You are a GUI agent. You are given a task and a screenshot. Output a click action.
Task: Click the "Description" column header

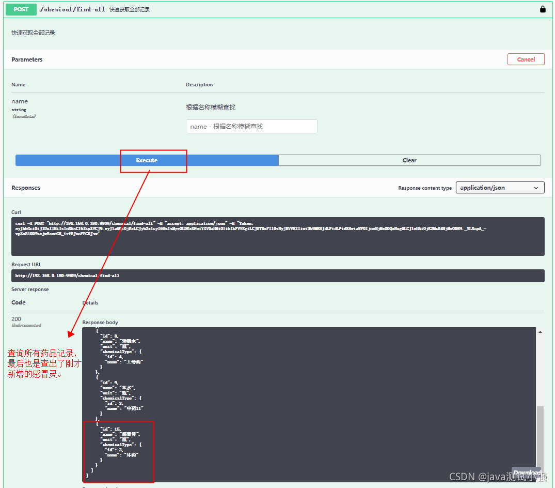[x=199, y=85]
